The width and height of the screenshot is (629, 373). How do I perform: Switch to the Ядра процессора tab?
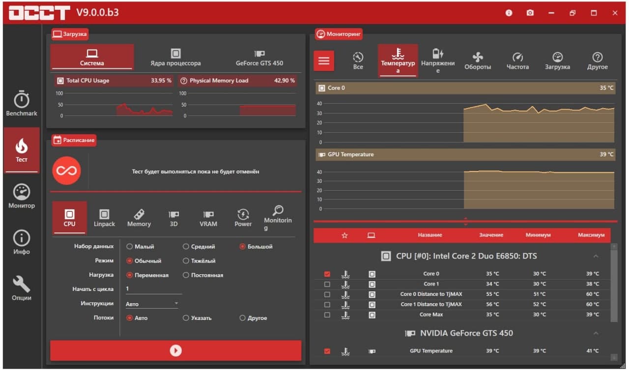point(175,57)
